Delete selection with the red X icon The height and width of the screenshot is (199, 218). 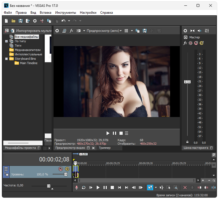[185, 188]
